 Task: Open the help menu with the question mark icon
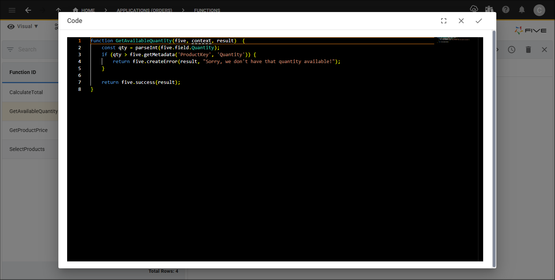[x=506, y=10]
